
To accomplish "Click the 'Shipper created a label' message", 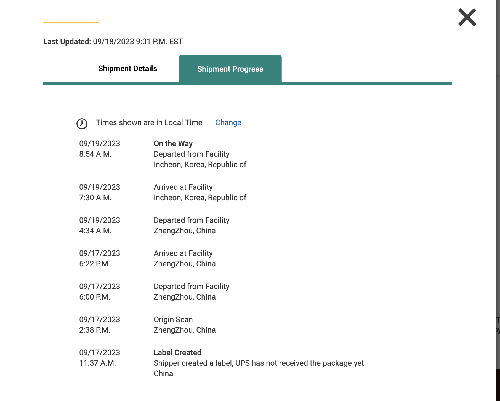I will 259,363.
